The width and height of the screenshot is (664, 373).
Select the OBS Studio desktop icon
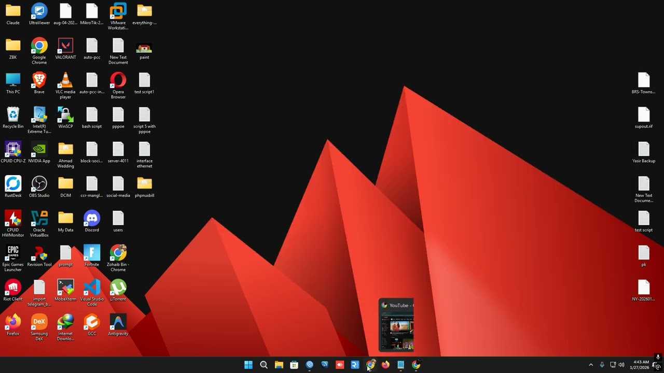(39, 187)
